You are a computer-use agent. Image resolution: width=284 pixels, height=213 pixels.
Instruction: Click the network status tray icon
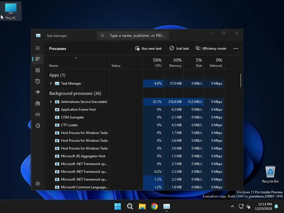tap(241, 206)
